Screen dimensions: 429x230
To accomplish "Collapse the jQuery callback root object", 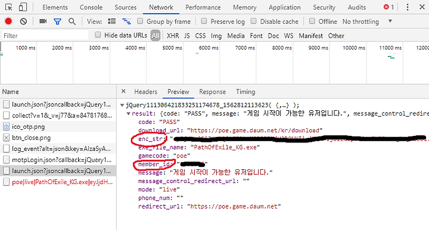I will click(x=122, y=105).
